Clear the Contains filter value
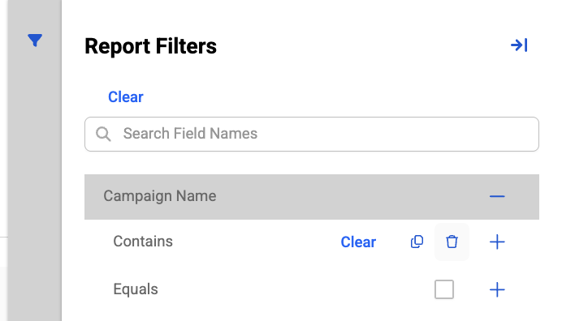 click(x=358, y=242)
